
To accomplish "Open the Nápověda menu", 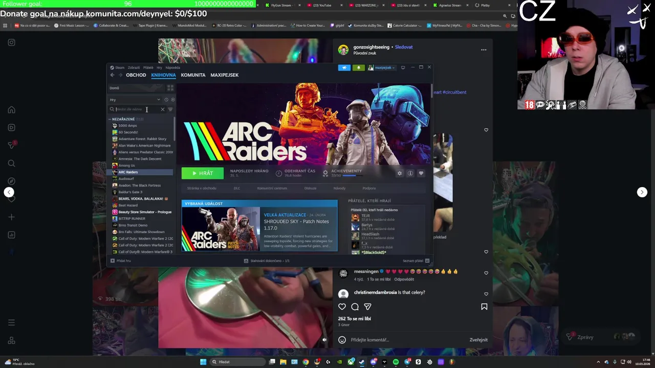I will coord(172,67).
